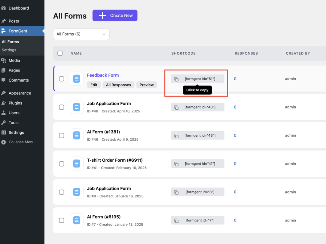The image size is (326, 244).
Task: Check the checkbox for form ID #8
Action: tap(61, 192)
